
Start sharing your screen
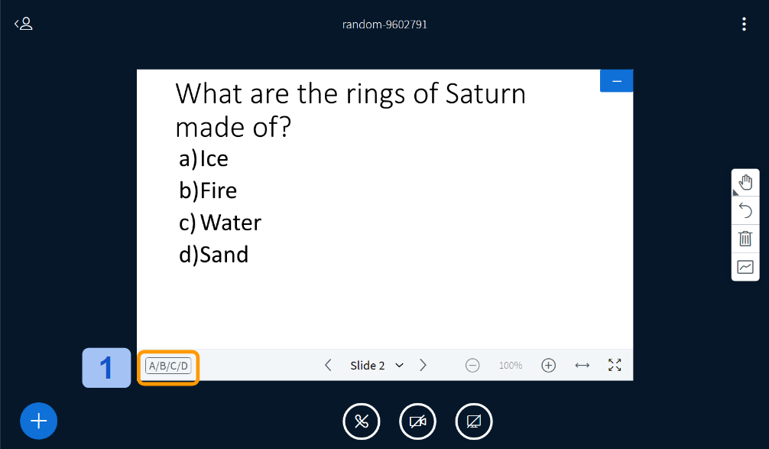point(474,421)
